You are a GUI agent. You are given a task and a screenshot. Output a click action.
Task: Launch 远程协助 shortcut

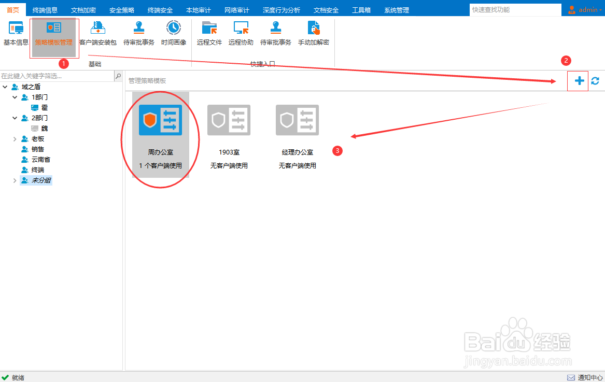coord(241,34)
